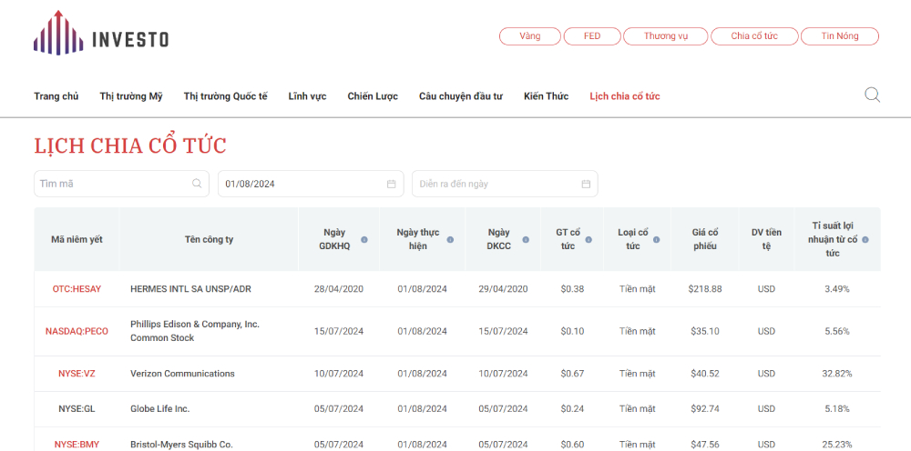The image size is (911, 451).
Task: Click the Diễn ra đến ngày field
Action: [505, 184]
